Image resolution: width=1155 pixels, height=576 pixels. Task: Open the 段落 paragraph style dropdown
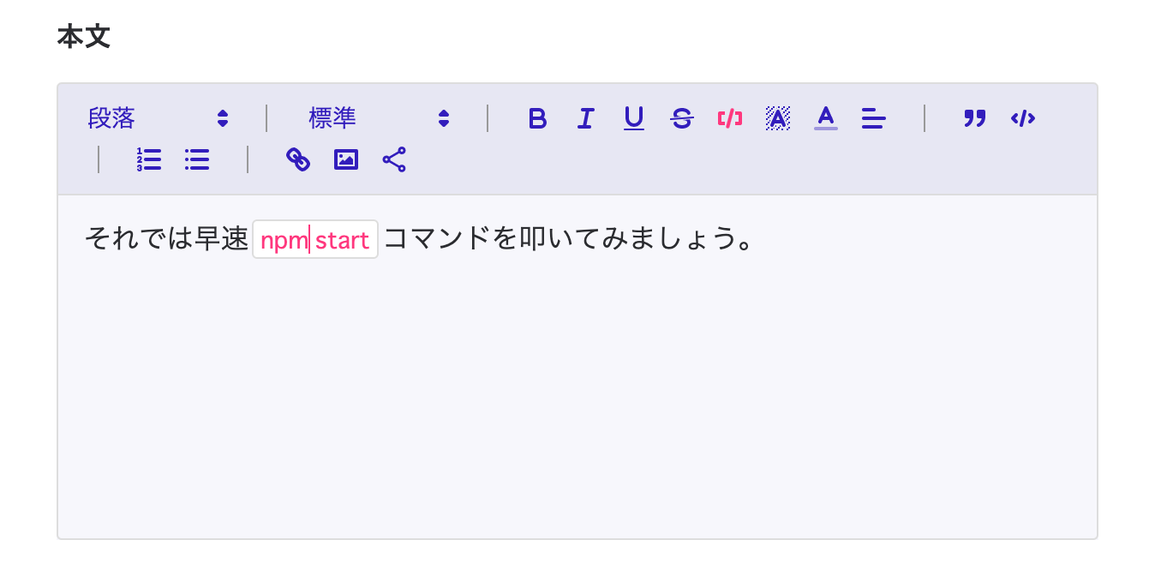[158, 118]
